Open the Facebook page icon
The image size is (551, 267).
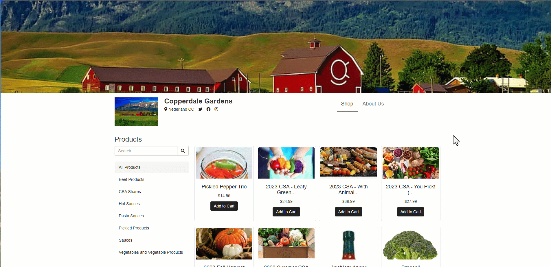(208, 109)
